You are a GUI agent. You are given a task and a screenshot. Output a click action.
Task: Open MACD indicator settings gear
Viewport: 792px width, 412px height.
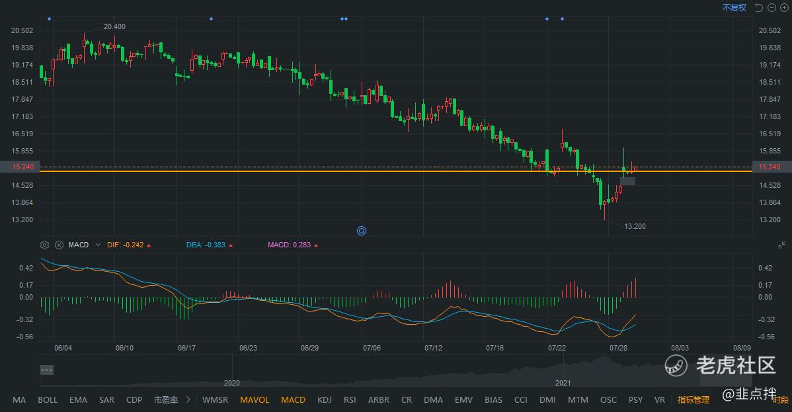click(x=44, y=245)
